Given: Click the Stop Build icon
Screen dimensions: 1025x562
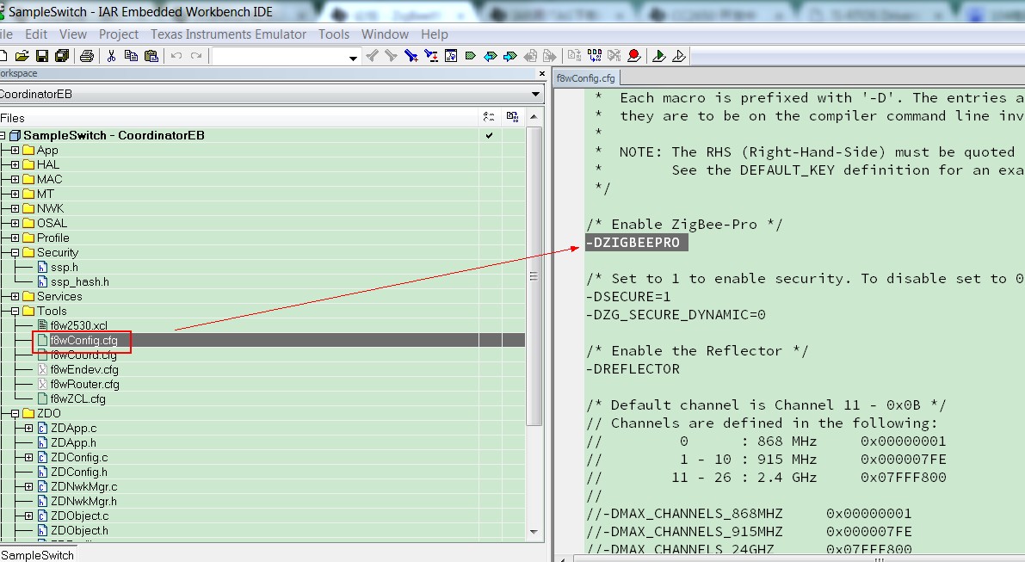Looking at the screenshot, I should click(614, 56).
